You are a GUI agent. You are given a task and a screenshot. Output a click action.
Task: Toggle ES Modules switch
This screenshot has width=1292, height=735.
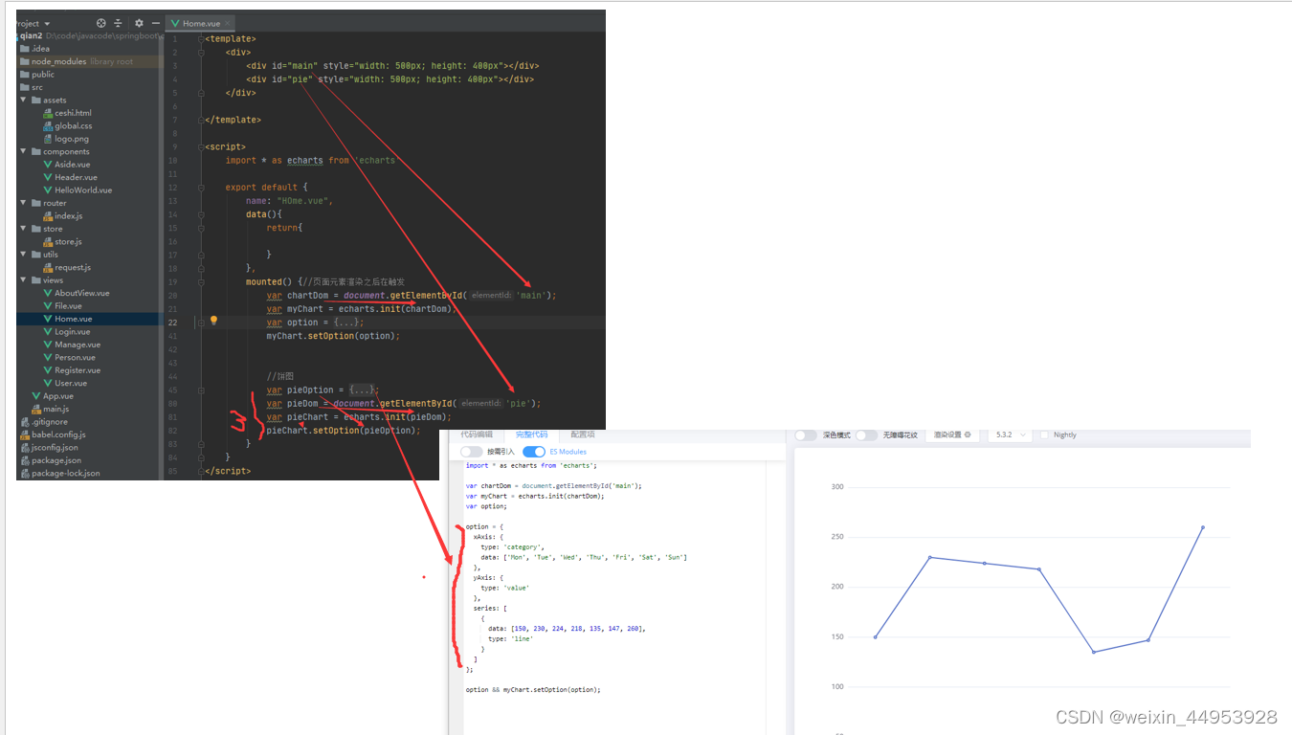(534, 452)
